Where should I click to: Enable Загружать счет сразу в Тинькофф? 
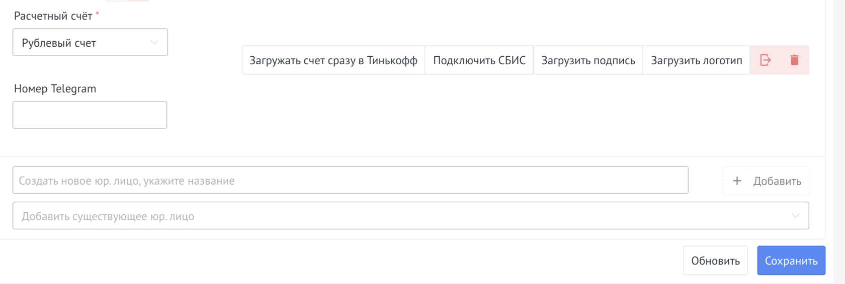(x=333, y=60)
